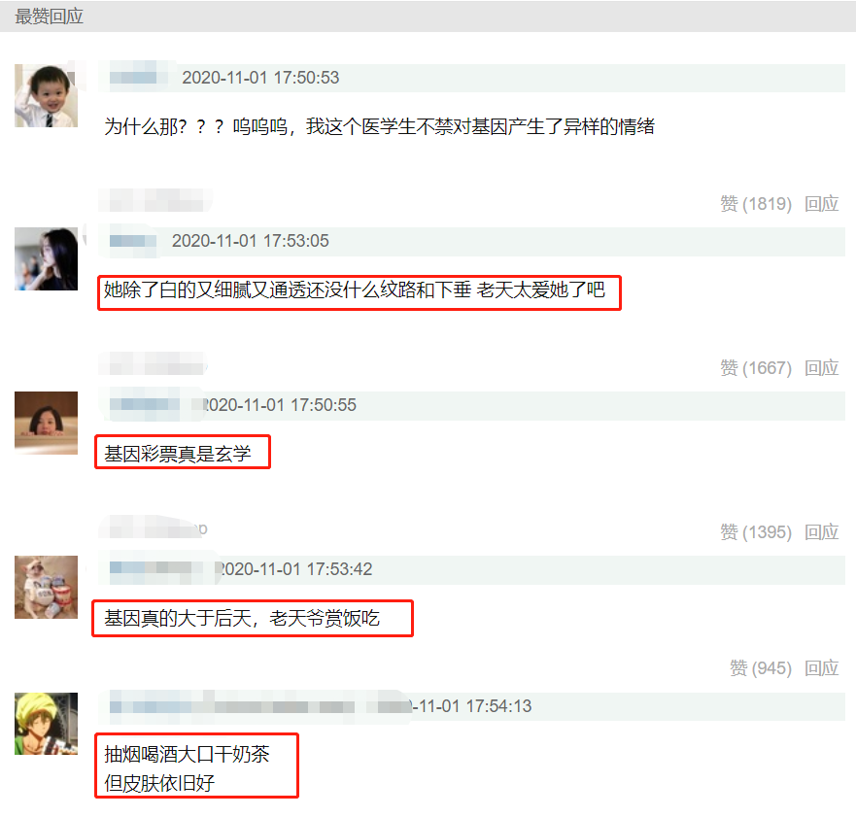Like the comment with 赞 (1667)
The width and height of the screenshot is (856, 817).
[756, 368]
